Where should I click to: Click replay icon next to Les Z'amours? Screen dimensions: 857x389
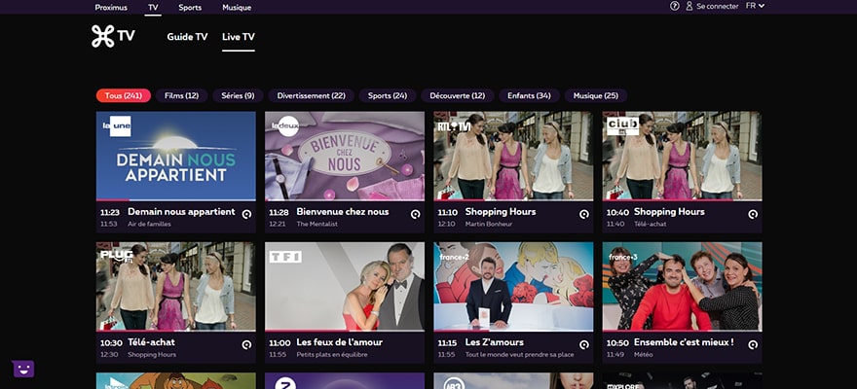pyautogui.click(x=583, y=344)
